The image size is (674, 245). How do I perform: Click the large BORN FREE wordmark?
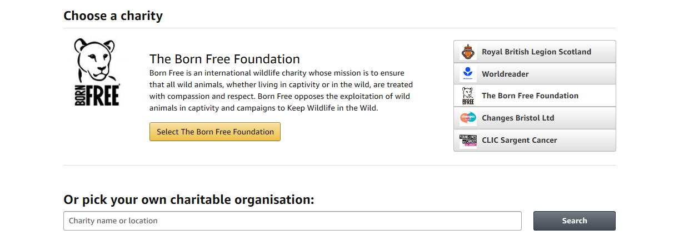point(97,94)
